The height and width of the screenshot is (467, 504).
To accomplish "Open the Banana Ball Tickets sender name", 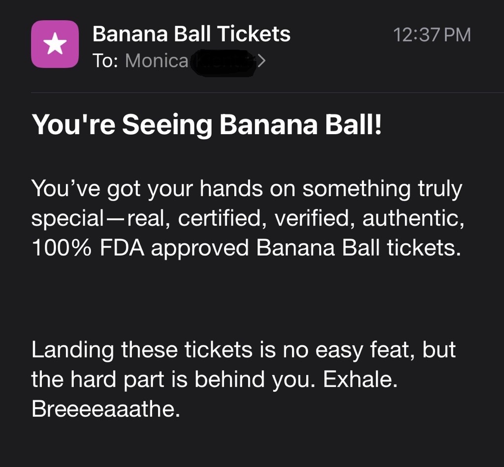I will click(x=191, y=34).
